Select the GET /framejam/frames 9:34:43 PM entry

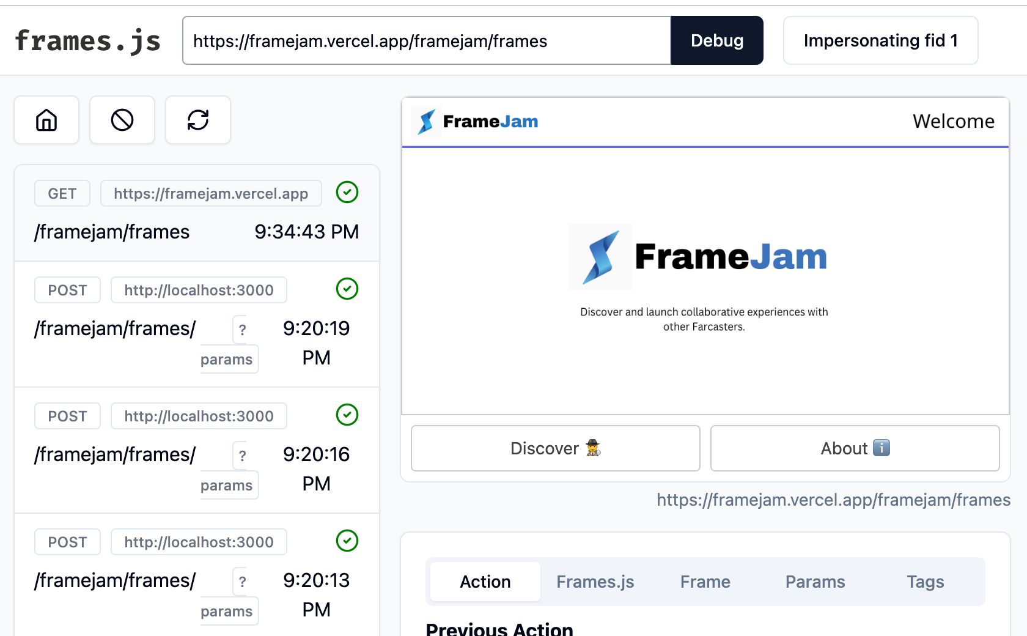click(x=197, y=213)
